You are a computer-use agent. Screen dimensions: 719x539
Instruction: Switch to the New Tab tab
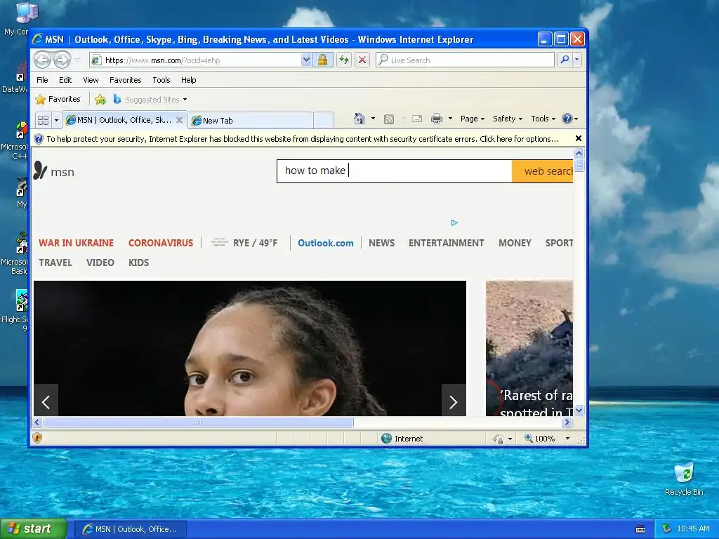pos(251,121)
